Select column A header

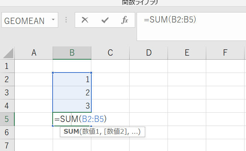coord(34,53)
